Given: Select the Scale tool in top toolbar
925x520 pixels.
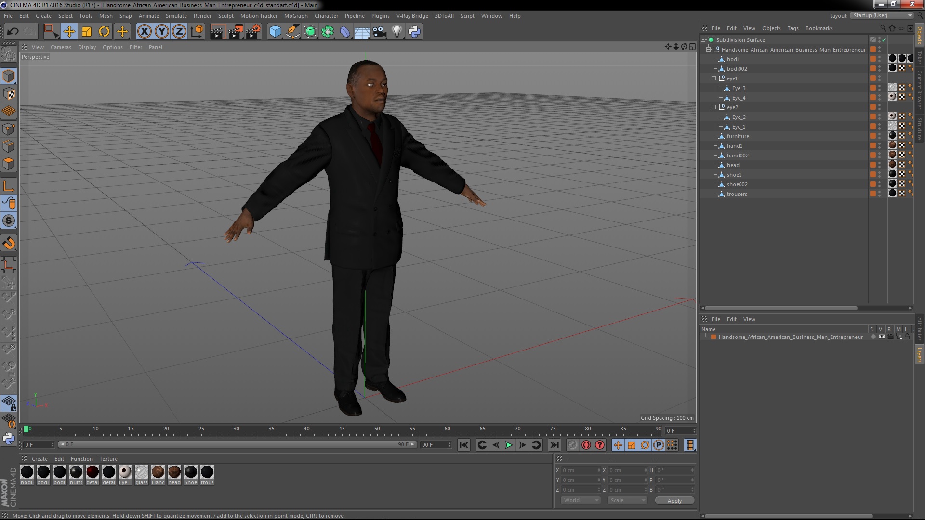Looking at the screenshot, I should pyautogui.click(x=87, y=32).
